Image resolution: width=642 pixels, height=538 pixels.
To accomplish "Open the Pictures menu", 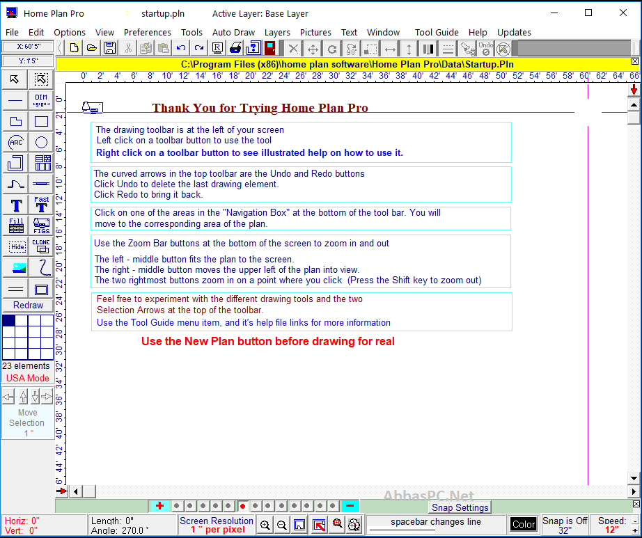I will click(x=315, y=32).
